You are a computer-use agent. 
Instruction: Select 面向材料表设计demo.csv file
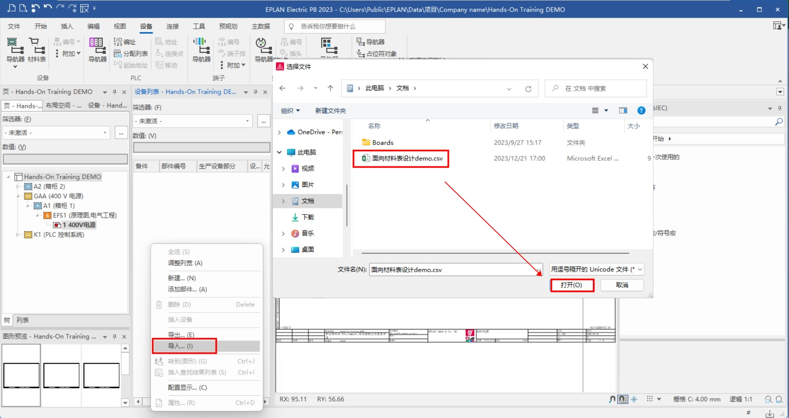pyautogui.click(x=402, y=159)
